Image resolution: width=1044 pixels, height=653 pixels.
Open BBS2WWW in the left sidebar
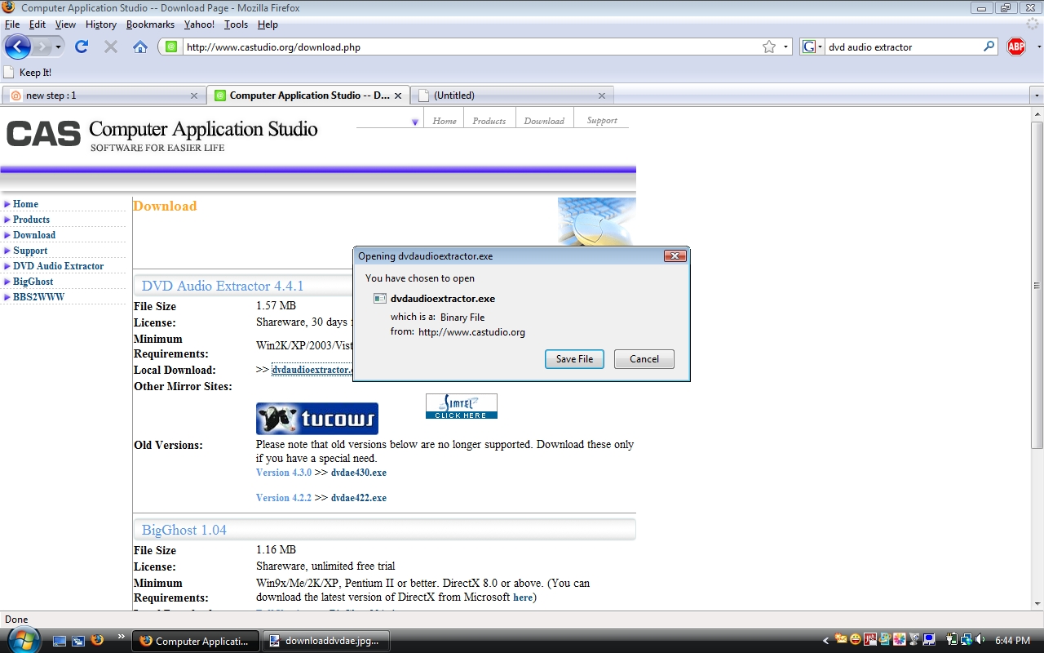coord(38,297)
